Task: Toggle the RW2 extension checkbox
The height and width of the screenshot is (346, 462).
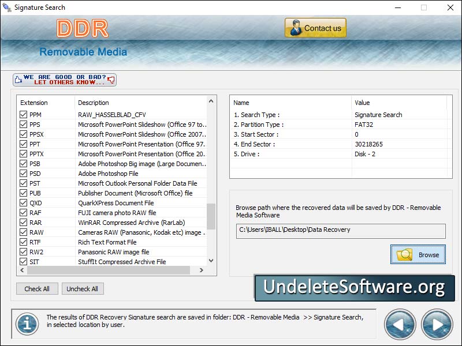Action: 23,252
